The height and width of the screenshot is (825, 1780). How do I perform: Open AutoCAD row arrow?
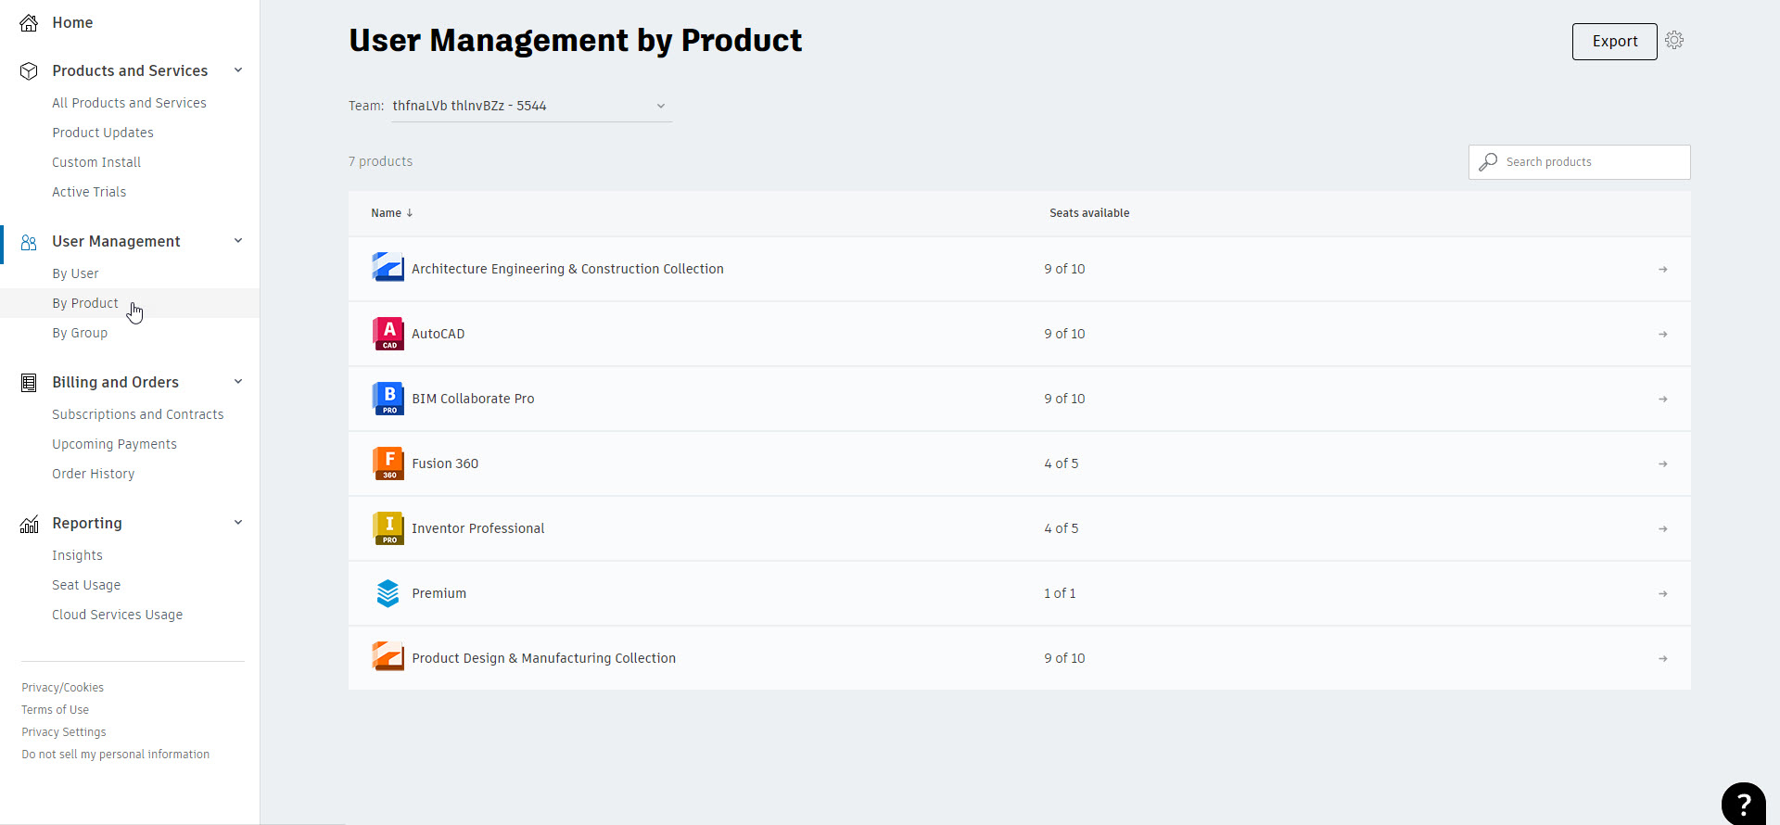[x=1663, y=335]
